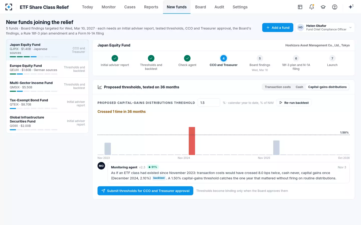Image resolution: width=361 pixels, height=225 pixels.
Task: Click the ETF Share Class Relief logo icon
Action: tap(9, 7)
